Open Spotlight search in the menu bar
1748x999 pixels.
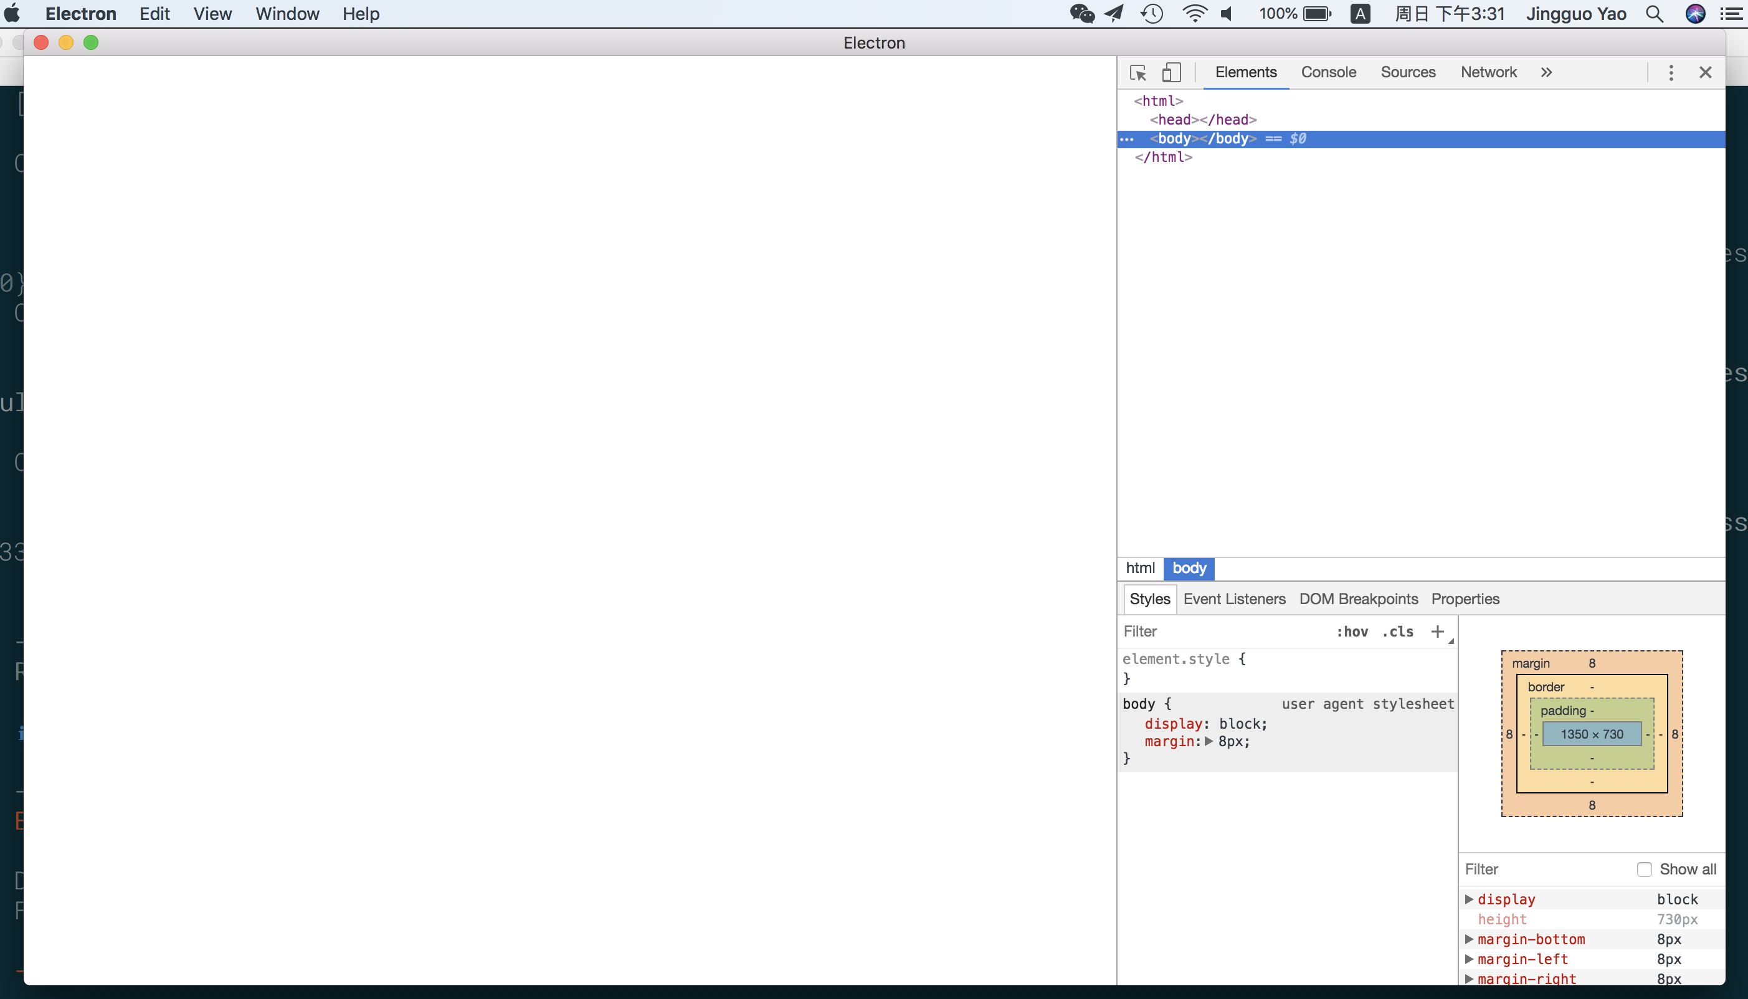click(1655, 13)
